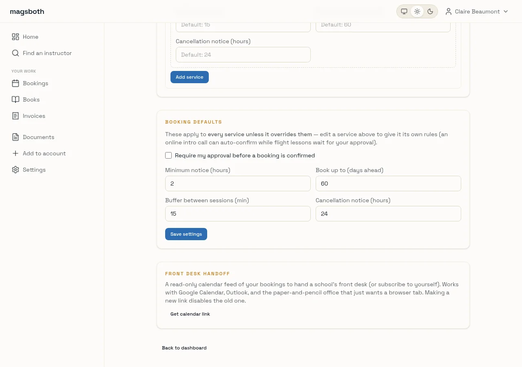The height and width of the screenshot is (367, 522).
Task: Switch to system theme monitor icon
Action: click(x=404, y=11)
